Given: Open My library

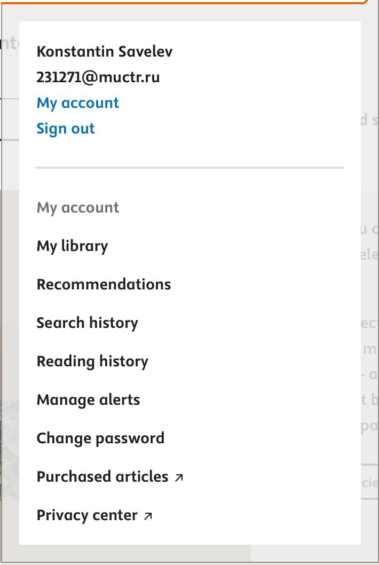Looking at the screenshot, I should (x=72, y=246).
